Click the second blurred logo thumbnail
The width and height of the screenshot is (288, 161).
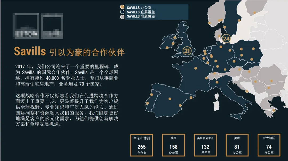pyautogui.click(x=52, y=26)
